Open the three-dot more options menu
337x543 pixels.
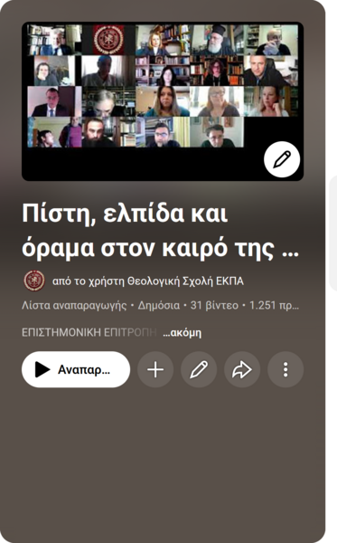tap(286, 369)
